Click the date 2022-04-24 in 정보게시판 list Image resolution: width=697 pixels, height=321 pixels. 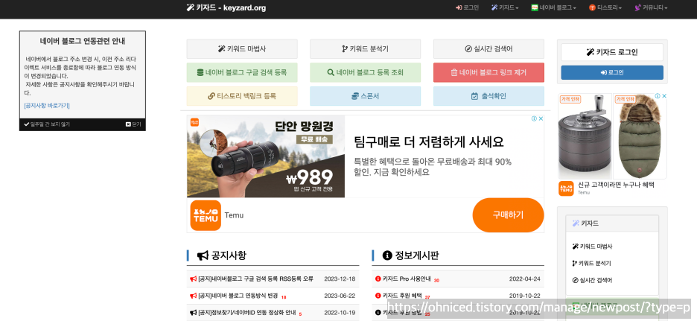[524, 279]
